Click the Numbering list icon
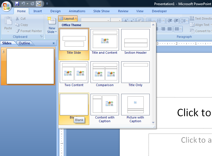This screenshot has height=156, width=212. [x=160, y=20]
